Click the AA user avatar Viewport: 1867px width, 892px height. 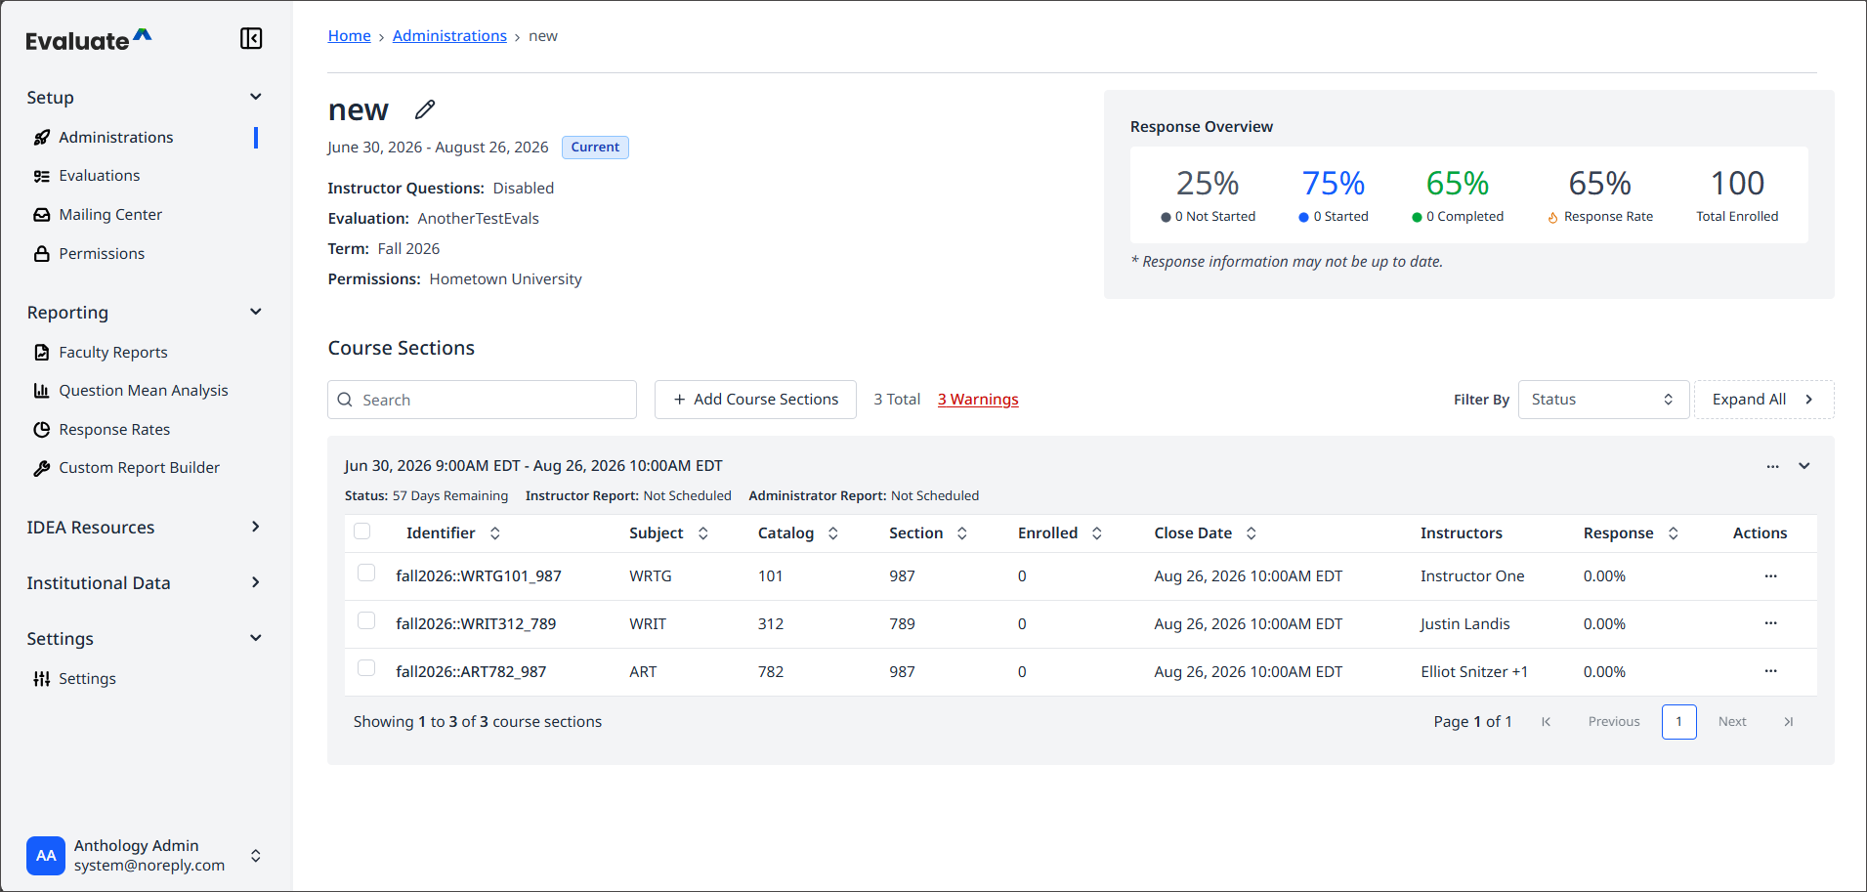click(46, 856)
